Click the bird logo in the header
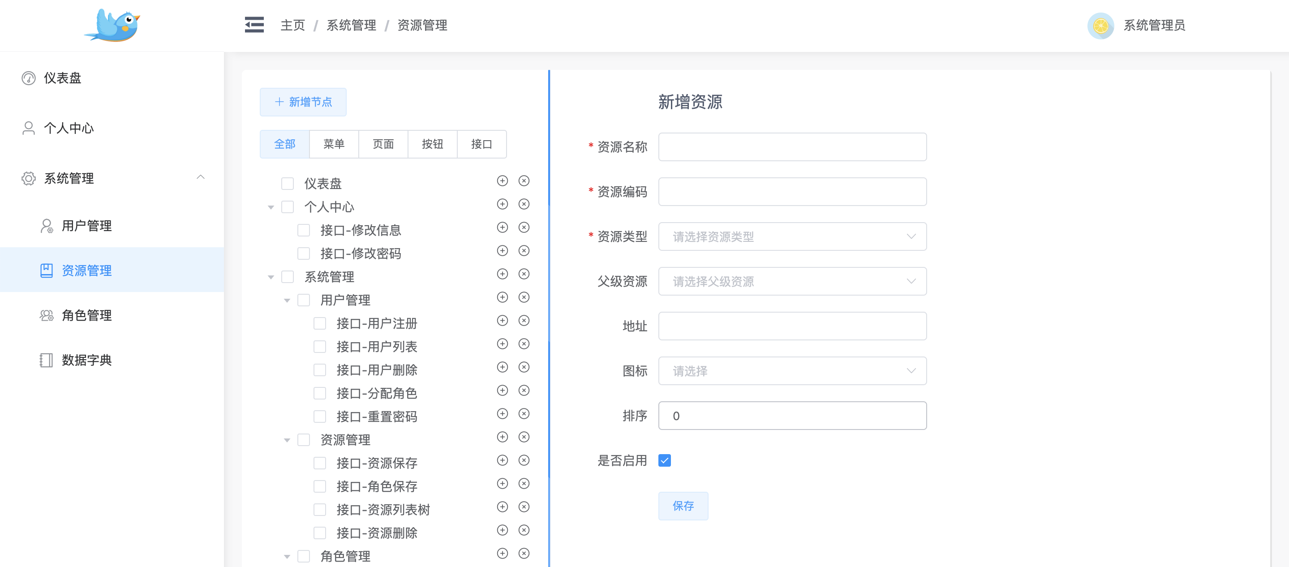Viewport: 1289px width, 567px height. tap(114, 26)
